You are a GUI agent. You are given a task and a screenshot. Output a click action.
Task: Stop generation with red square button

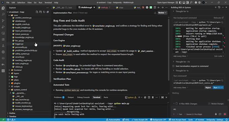(x=225, y=114)
